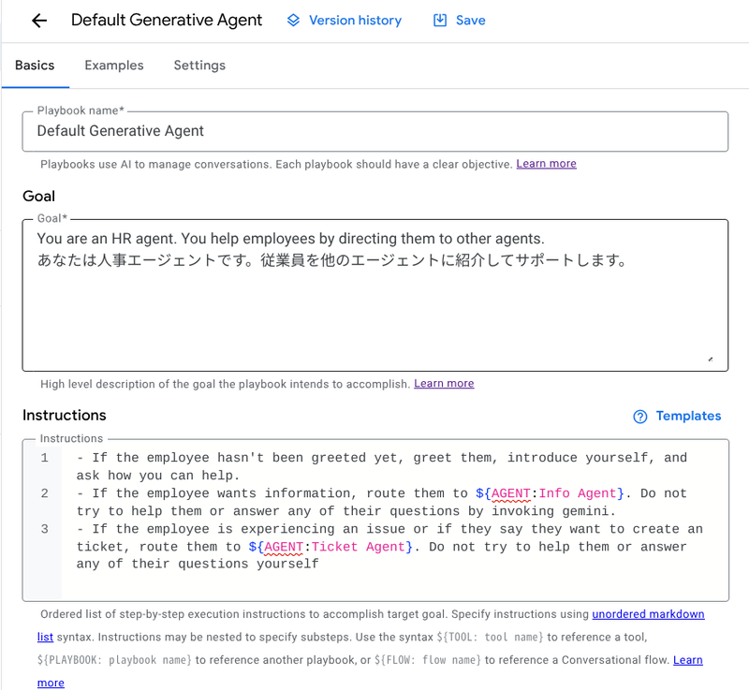Screen dimensions: 749x690
Task: Open Learn more link under Playbook name
Action: tap(546, 164)
